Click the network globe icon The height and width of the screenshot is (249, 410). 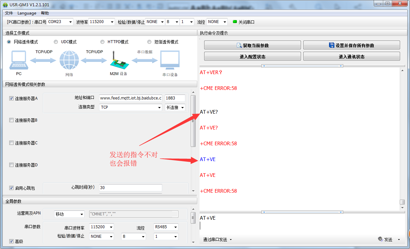[69, 60]
